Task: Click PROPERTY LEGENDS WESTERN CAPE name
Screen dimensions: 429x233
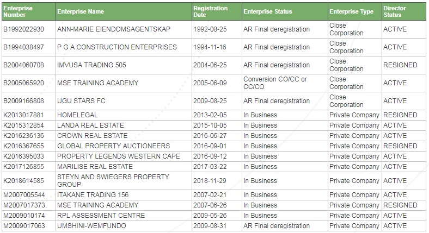Action: (119, 156)
